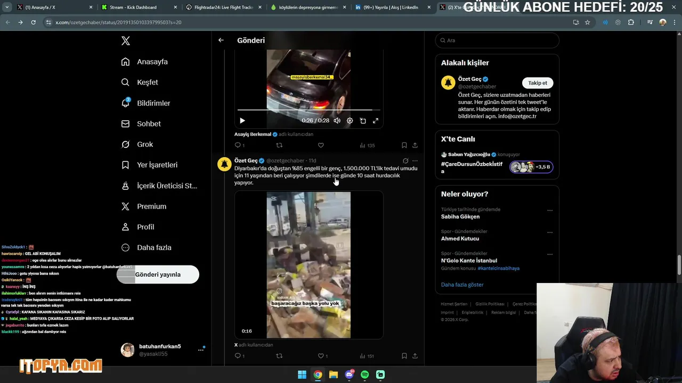682x383 pixels.
Task: Open Sohbet messages
Action: (141, 123)
